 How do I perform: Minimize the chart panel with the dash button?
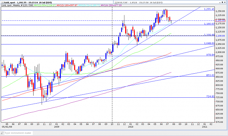(x=220, y=2)
